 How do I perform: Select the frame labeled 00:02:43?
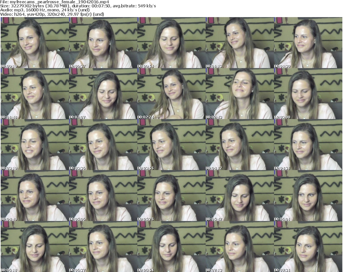point(240,94)
